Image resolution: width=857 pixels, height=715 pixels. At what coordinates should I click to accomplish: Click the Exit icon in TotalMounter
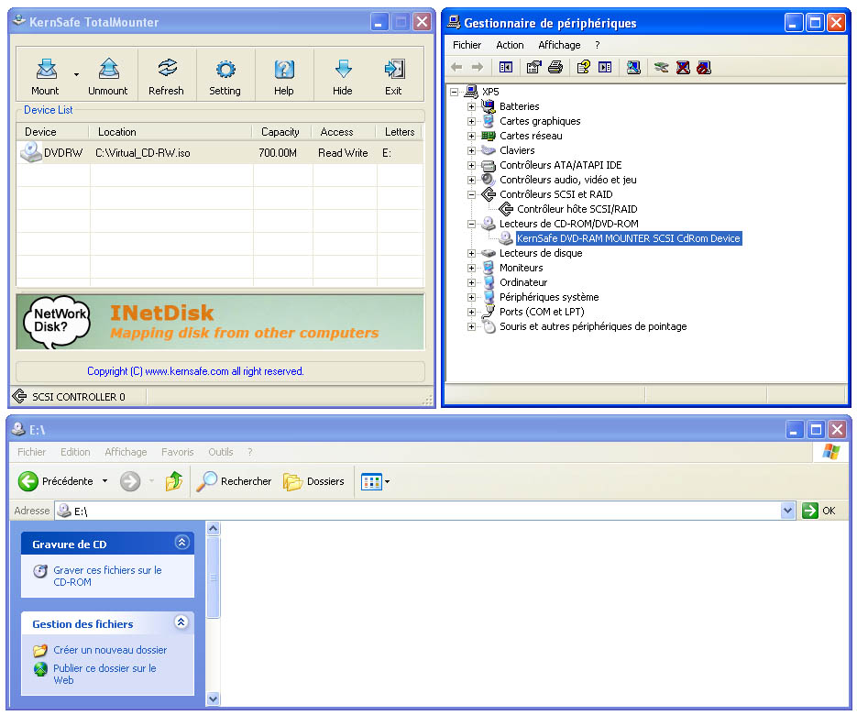[x=393, y=70]
